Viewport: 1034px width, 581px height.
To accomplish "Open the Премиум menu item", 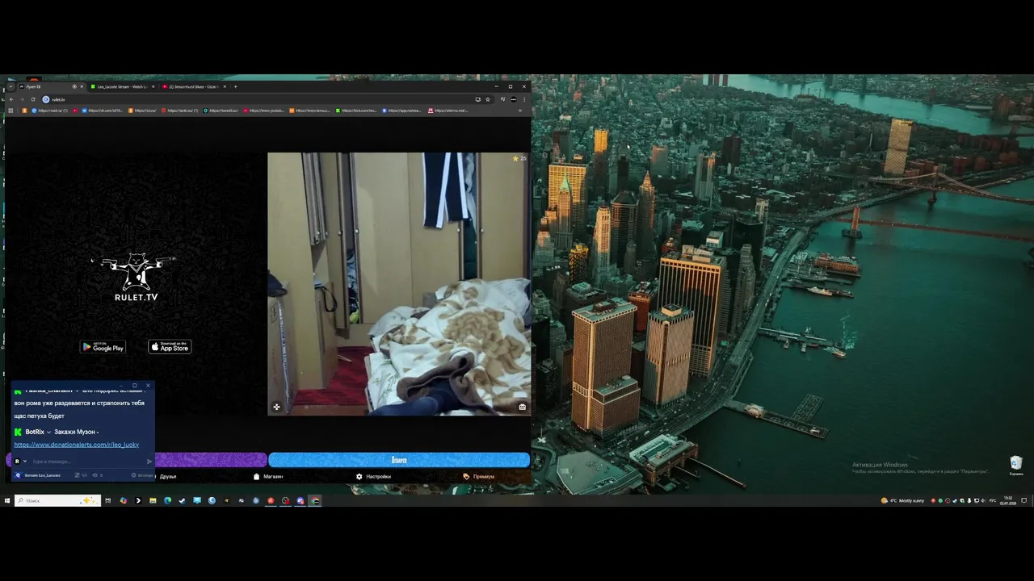I will 479,476.
